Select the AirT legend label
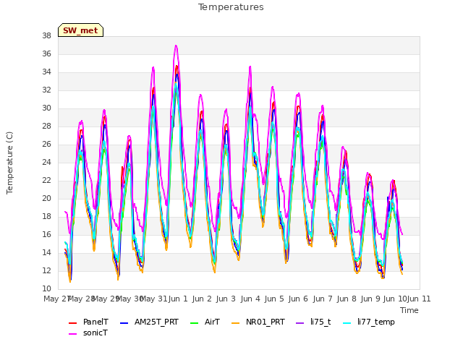The image size is (463, 347). [212, 322]
